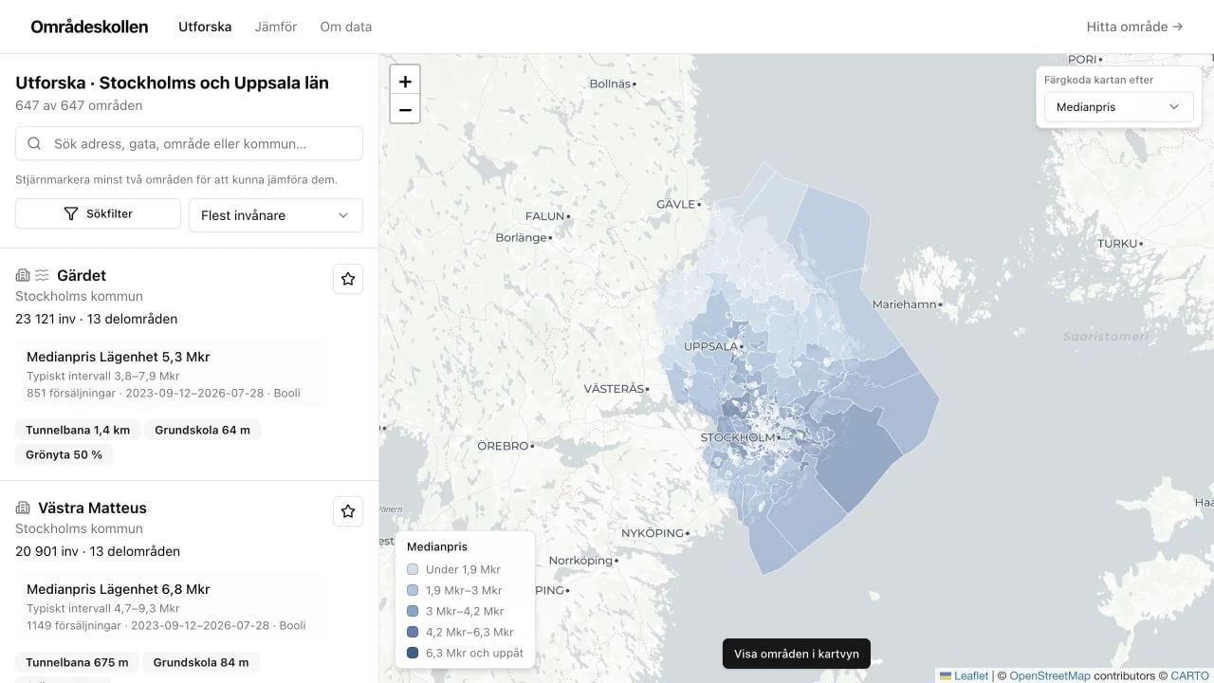Screen dimensions: 1214x683
Task: Click the Områdeskollen logo
Action: coord(89,27)
